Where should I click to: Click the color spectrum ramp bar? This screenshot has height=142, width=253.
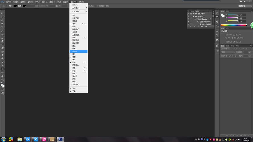coord(234,25)
